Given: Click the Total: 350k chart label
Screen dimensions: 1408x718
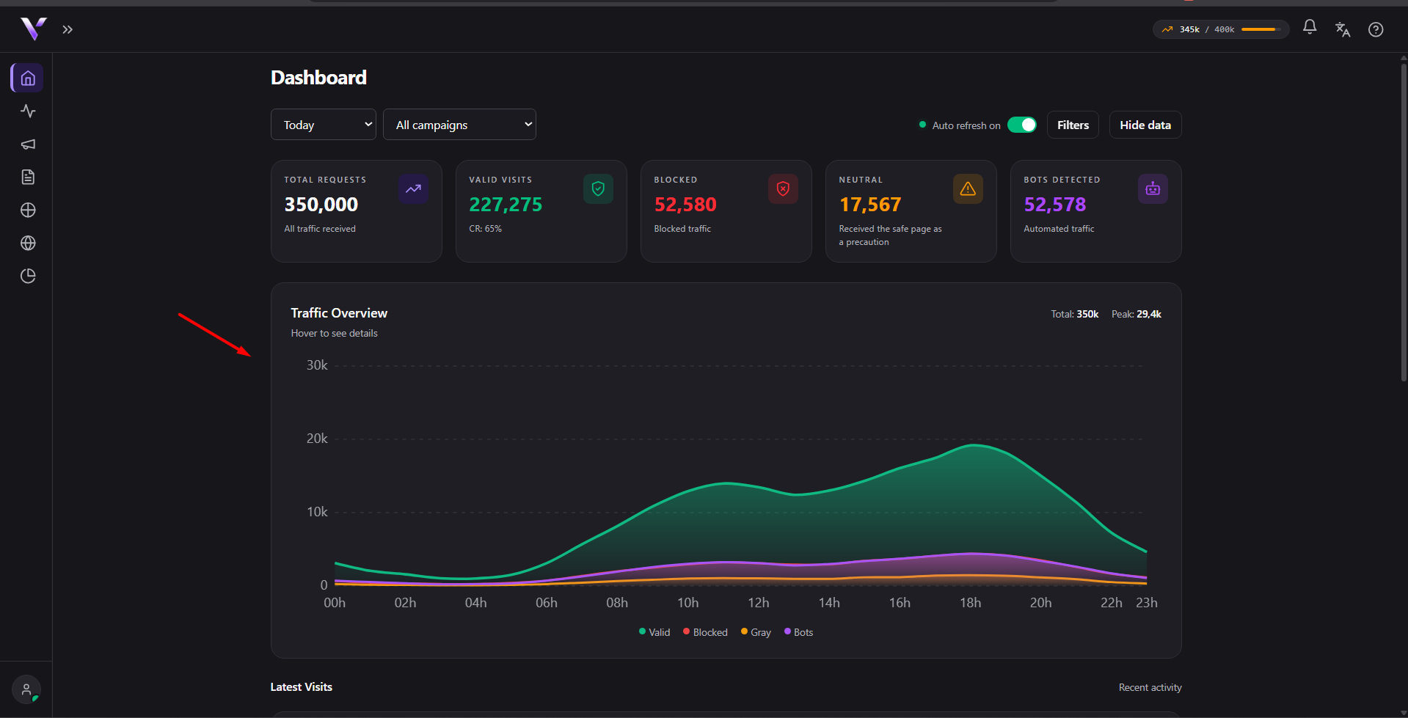Looking at the screenshot, I should [1075, 314].
